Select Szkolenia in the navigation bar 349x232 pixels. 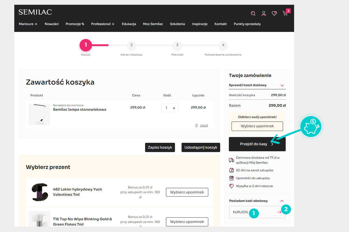point(177,24)
